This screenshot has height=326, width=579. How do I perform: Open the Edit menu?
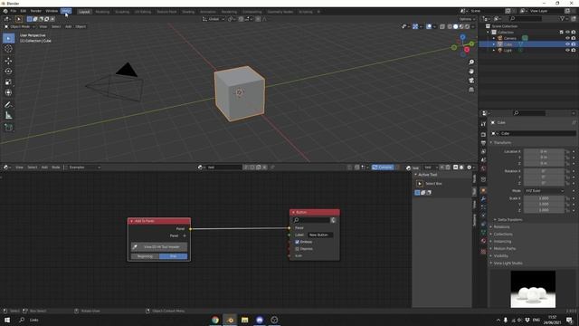pos(24,11)
